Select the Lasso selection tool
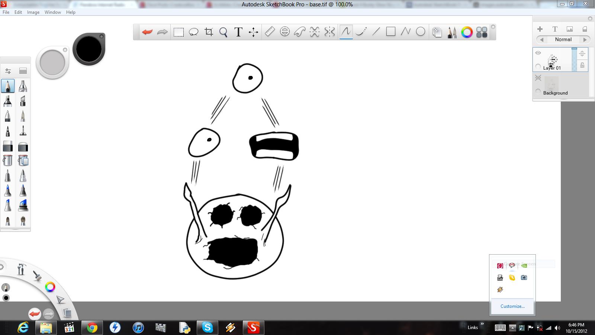Screen dimensions: 595x335 194,32
